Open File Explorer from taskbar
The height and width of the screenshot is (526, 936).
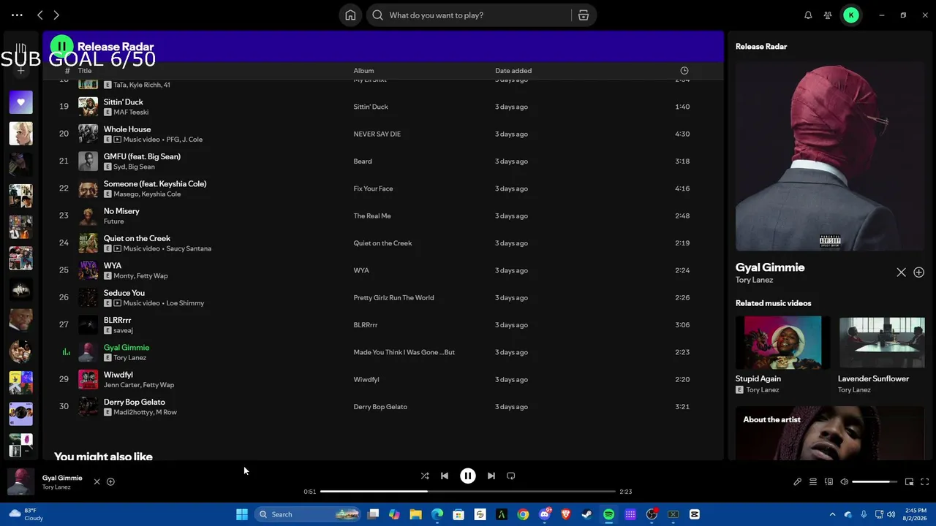[x=415, y=514]
